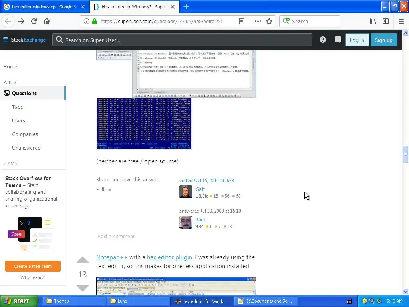Open the Notepad++ screenshot thumbnail

176,286
